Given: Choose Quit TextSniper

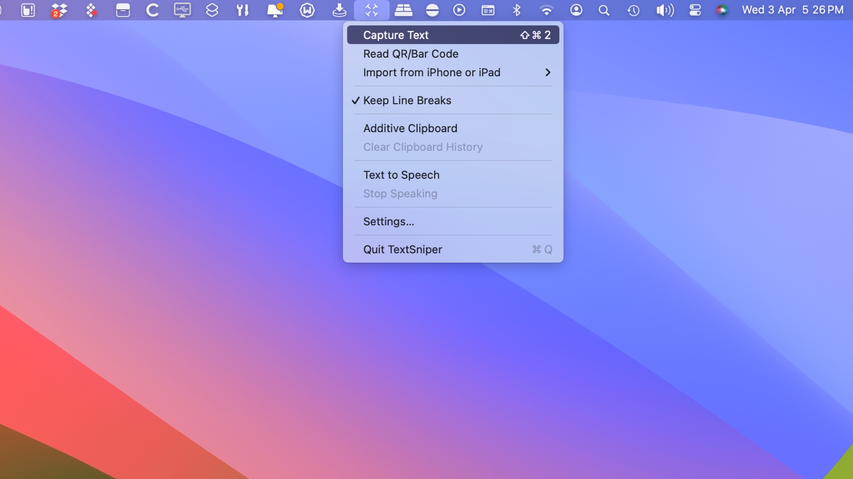Looking at the screenshot, I should click(x=453, y=249).
